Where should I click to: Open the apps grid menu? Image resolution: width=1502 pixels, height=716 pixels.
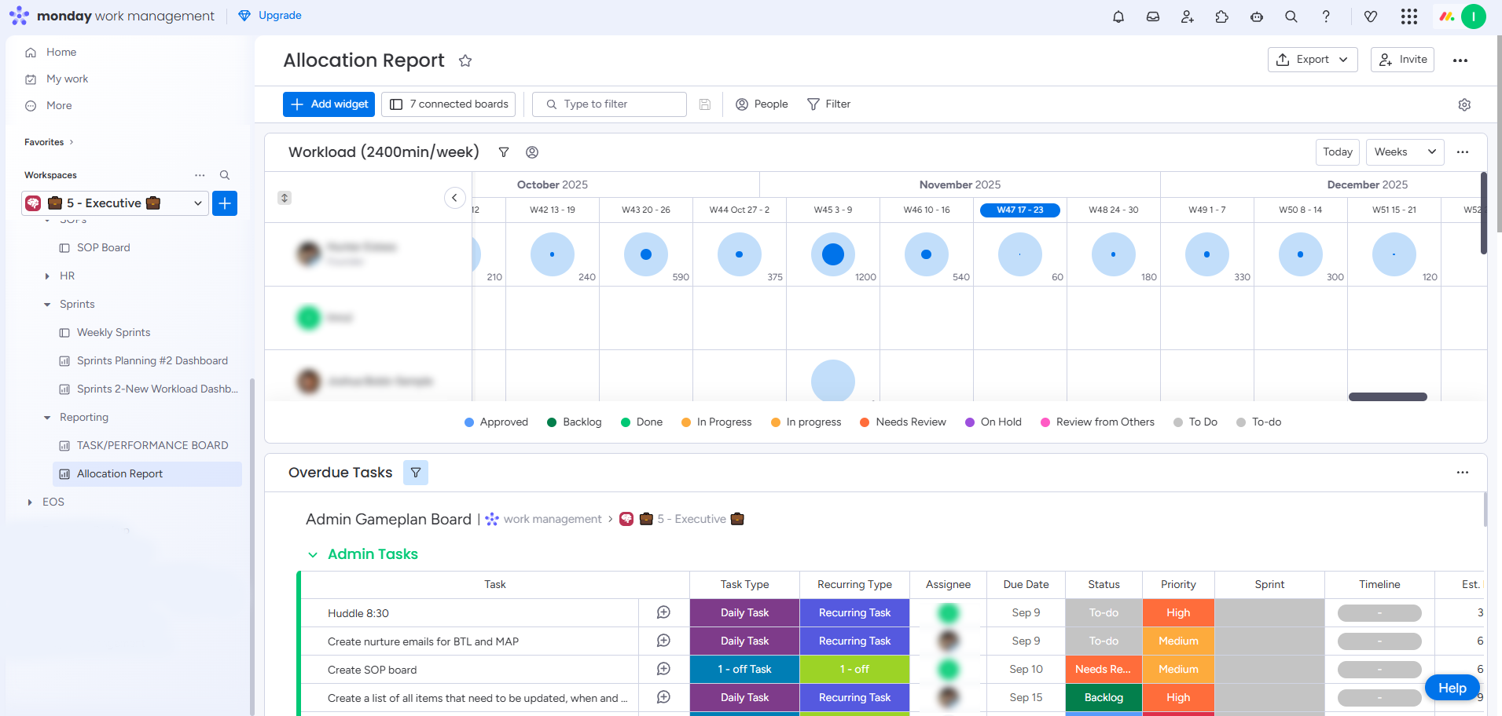tap(1408, 16)
